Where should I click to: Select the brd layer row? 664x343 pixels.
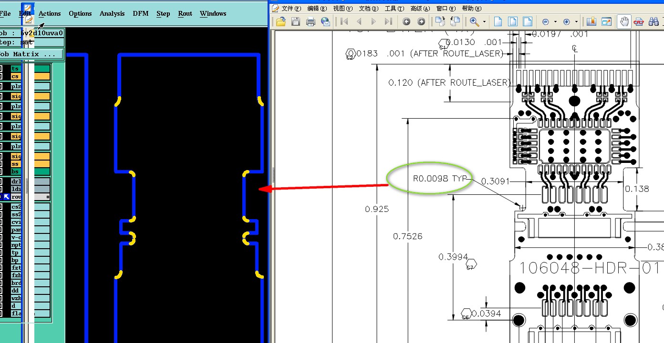[x=31, y=283]
